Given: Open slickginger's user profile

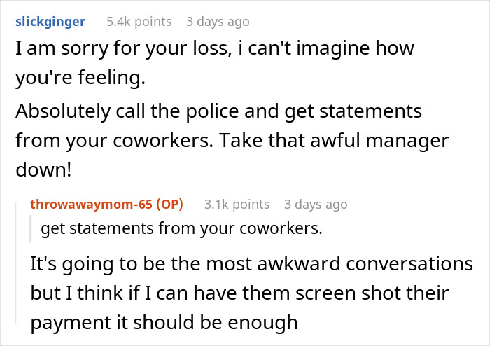Looking at the screenshot, I should point(50,22).
